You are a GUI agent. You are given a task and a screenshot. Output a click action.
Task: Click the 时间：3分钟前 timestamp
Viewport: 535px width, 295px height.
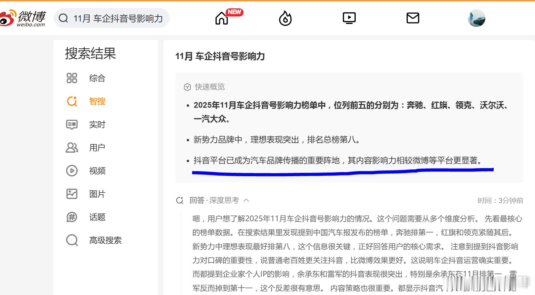[500, 201]
